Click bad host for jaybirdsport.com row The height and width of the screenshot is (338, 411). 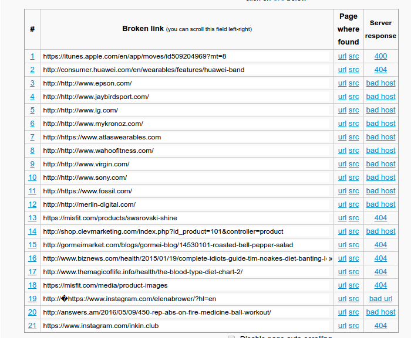coord(380,97)
